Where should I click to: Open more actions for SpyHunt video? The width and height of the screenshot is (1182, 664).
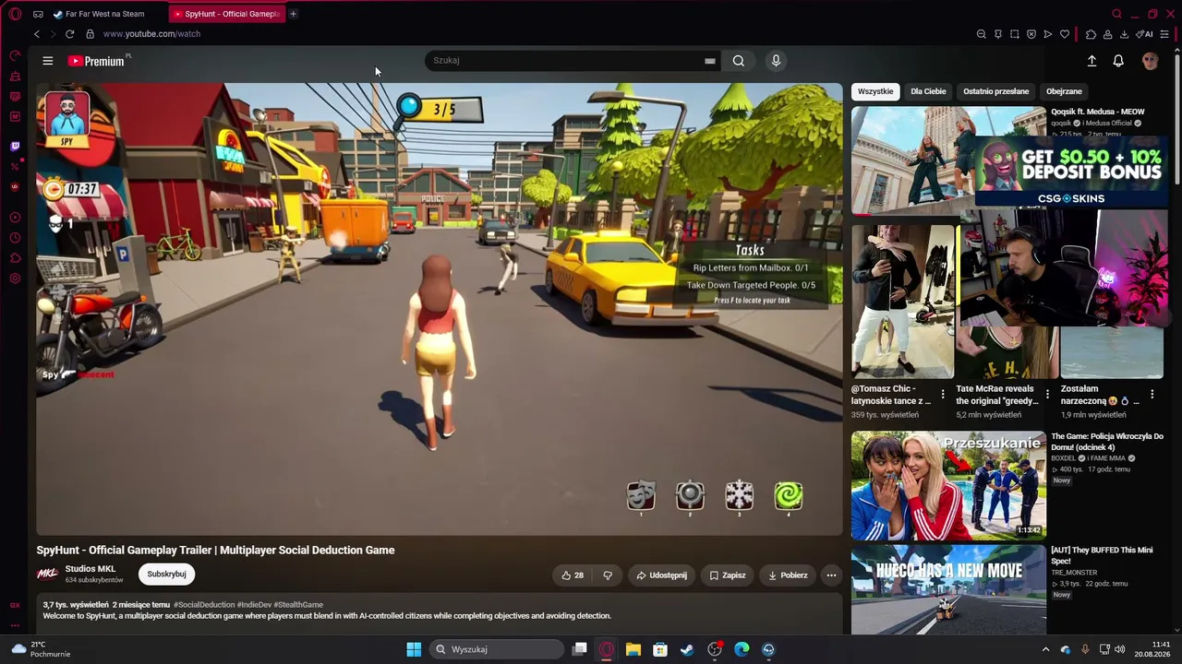(x=831, y=575)
